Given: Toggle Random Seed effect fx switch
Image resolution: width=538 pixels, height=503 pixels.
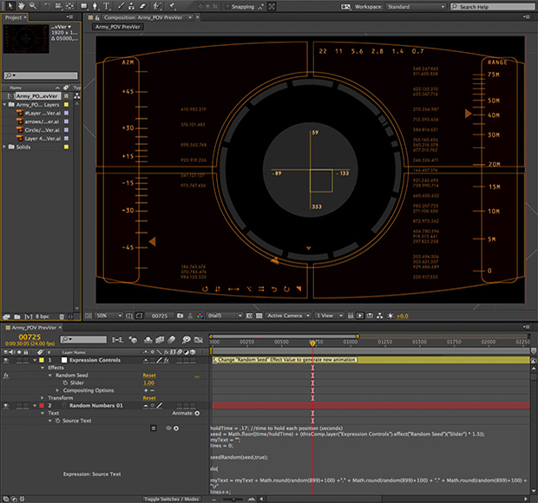Looking at the screenshot, I should [6, 376].
